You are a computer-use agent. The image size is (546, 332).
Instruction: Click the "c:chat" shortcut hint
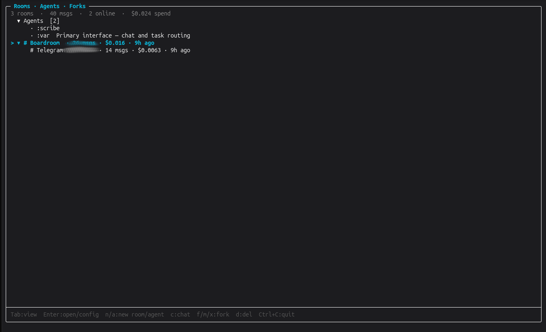180,314
